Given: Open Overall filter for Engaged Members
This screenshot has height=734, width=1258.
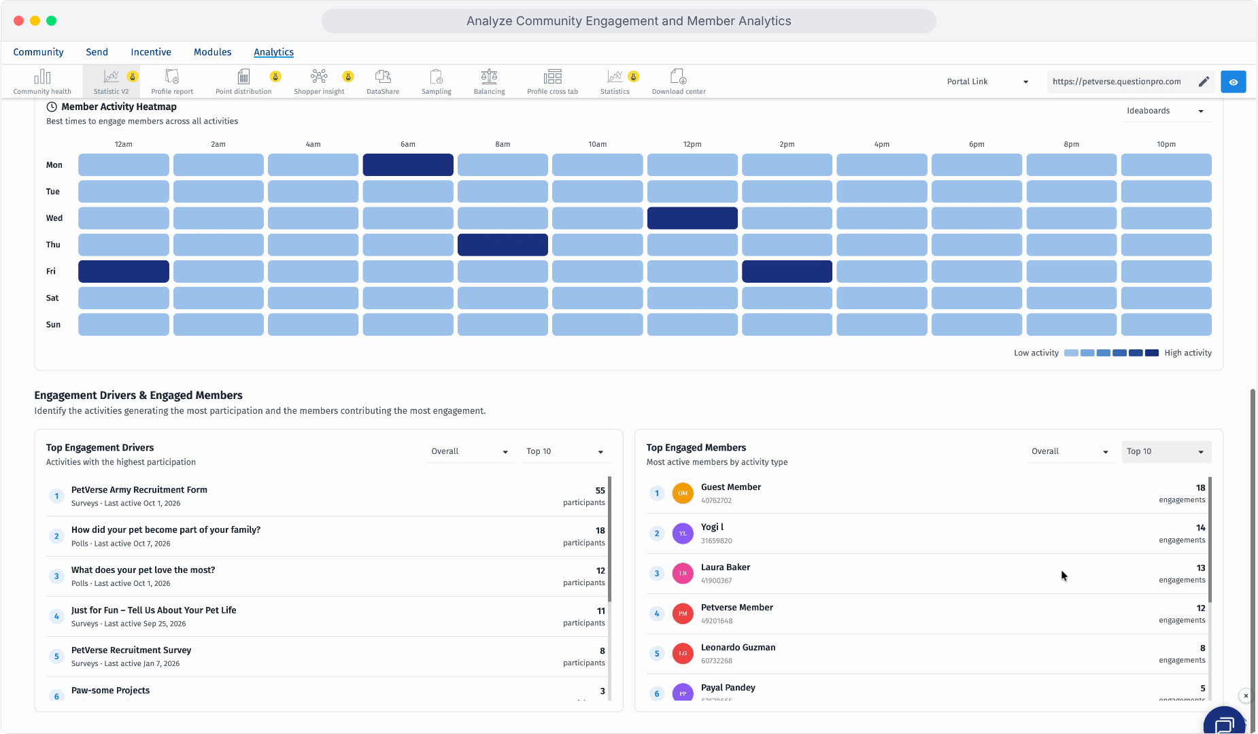Looking at the screenshot, I should tap(1070, 452).
